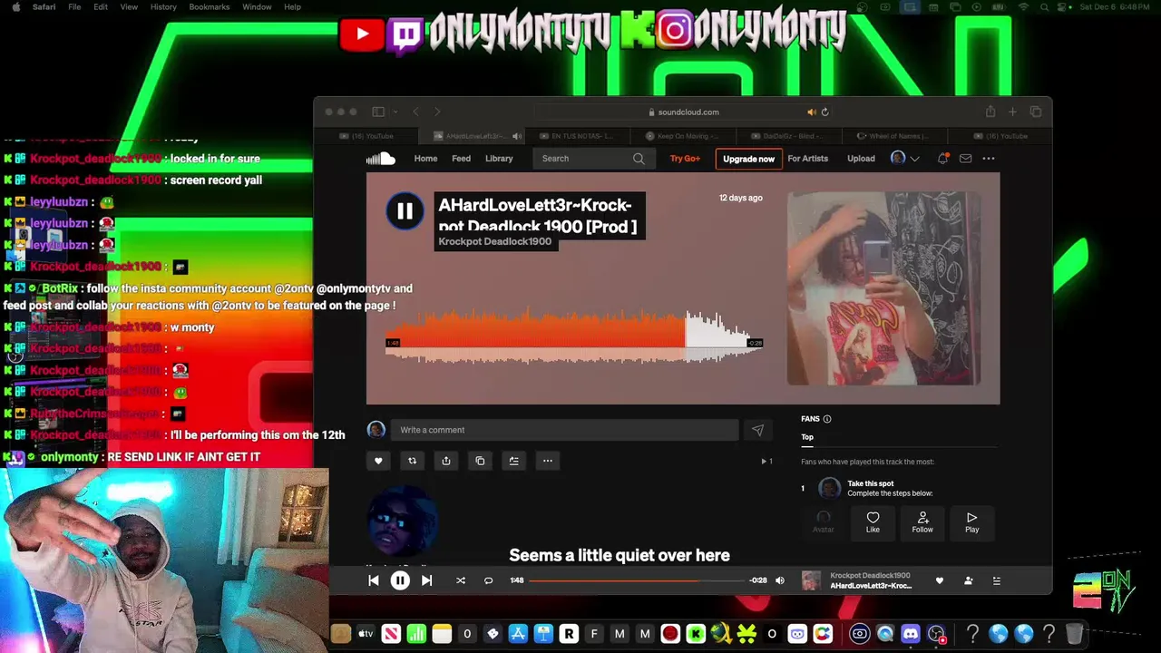The height and width of the screenshot is (653, 1161).
Task: Toggle shuffle in the bottom player
Action: click(x=460, y=580)
